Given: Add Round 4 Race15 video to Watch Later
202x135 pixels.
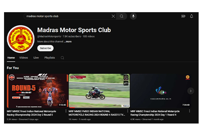Looking at the screenshot, I should (126, 78).
